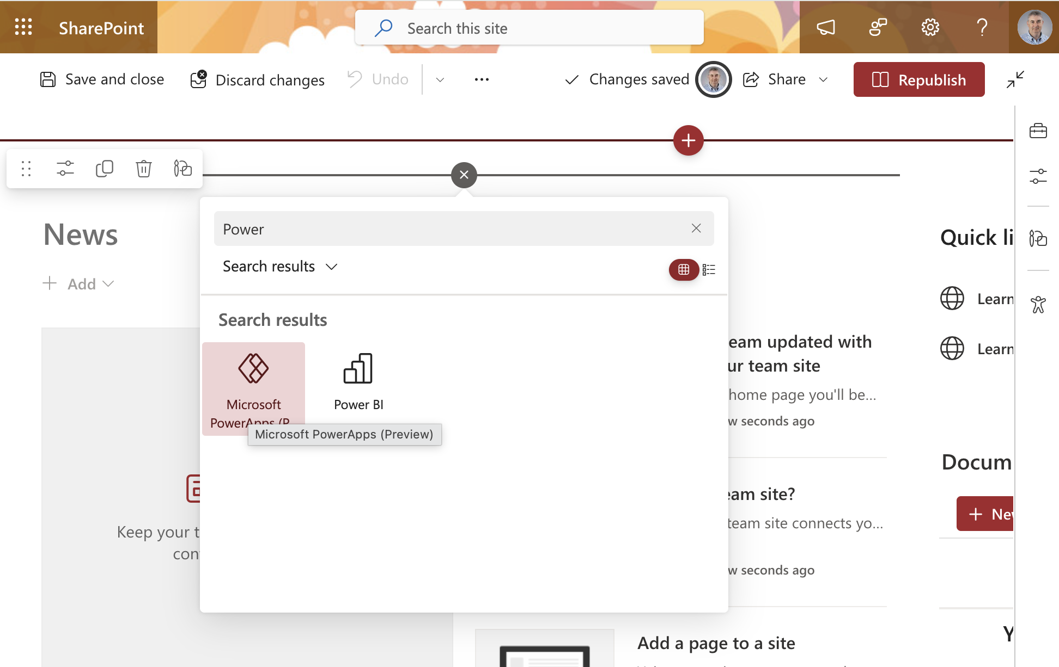1059x667 pixels.
Task: Open the megaphone announcements icon
Action: click(826, 27)
